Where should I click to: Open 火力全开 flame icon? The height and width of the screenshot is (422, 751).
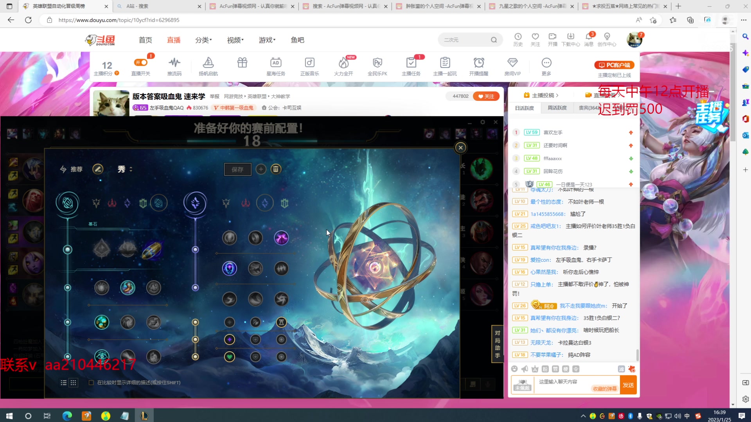pyautogui.click(x=343, y=63)
